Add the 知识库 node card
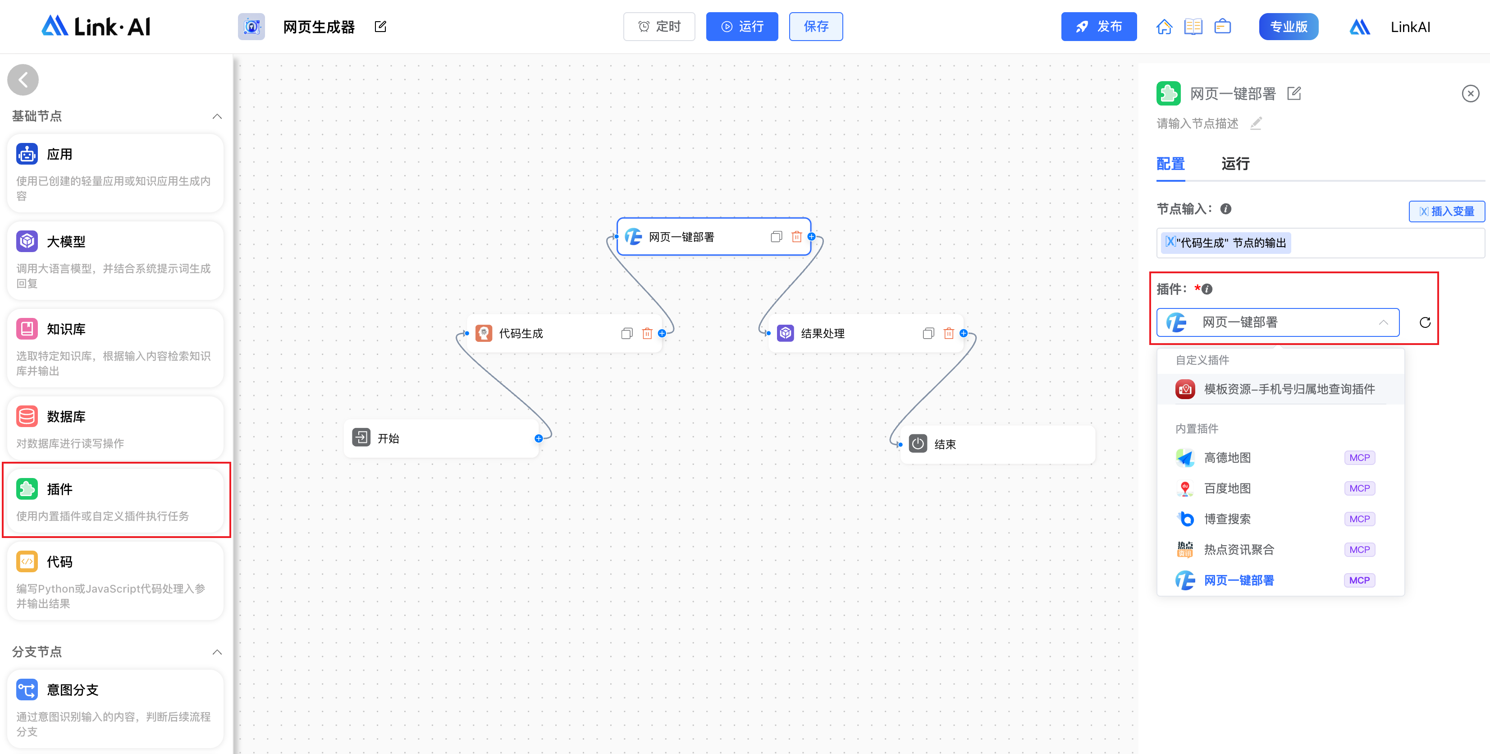The image size is (1490, 754). click(x=115, y=348)
